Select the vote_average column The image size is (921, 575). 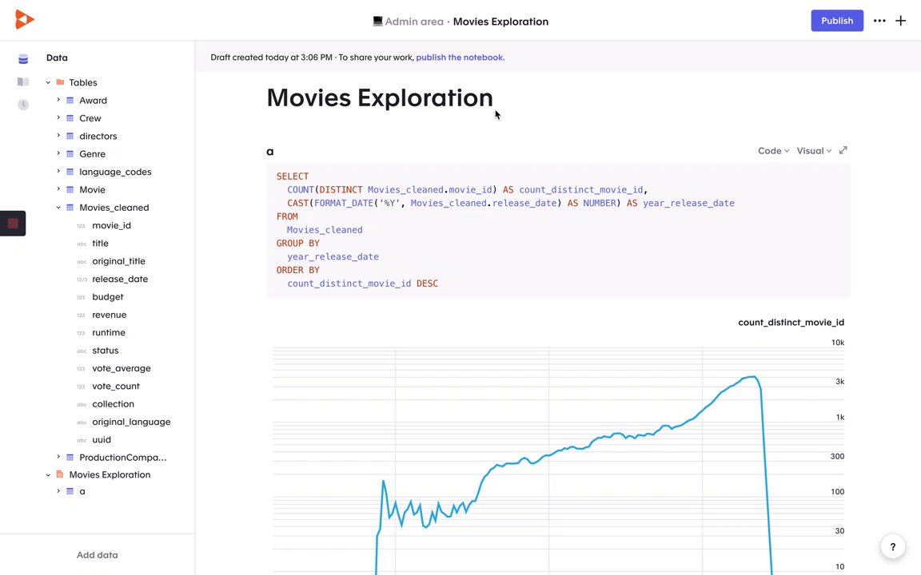click(x=122, y=368)
